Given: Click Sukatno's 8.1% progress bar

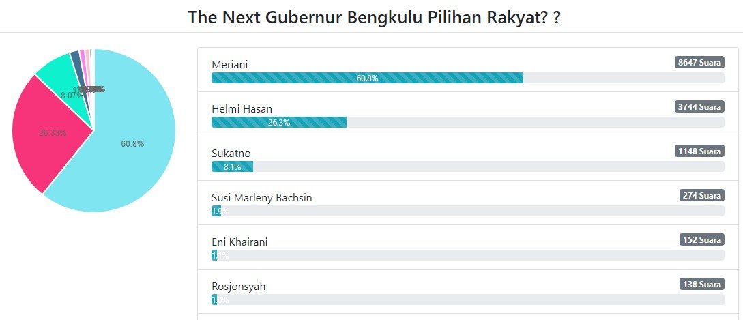Looking at the screenshot, I should [232, 166].
